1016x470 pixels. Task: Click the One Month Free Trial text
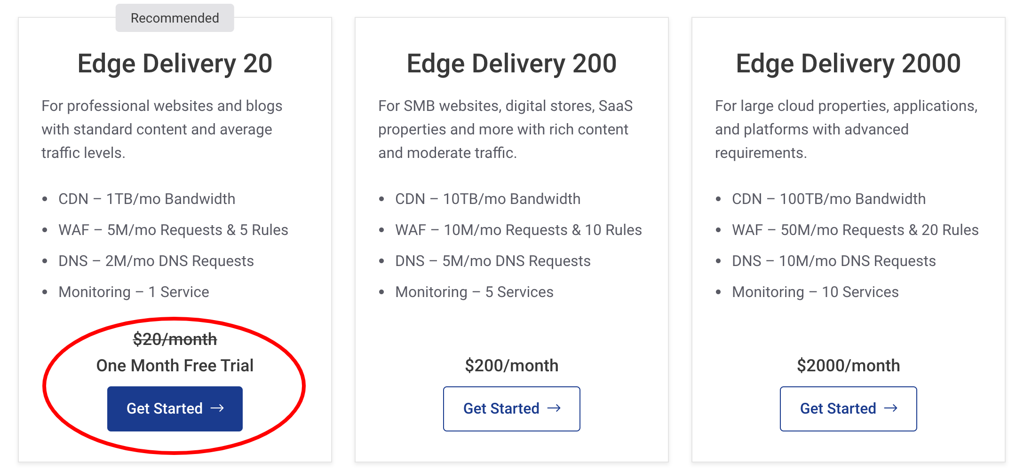click(175, 365)
